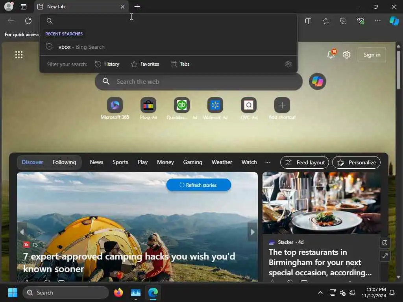The width and height of the screenshot is (403, 302).
Task: Open the Edge taskbar icon
Action: 153,293
